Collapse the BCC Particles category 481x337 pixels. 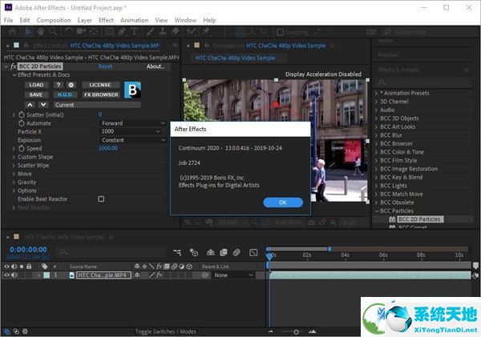(377, 211)
